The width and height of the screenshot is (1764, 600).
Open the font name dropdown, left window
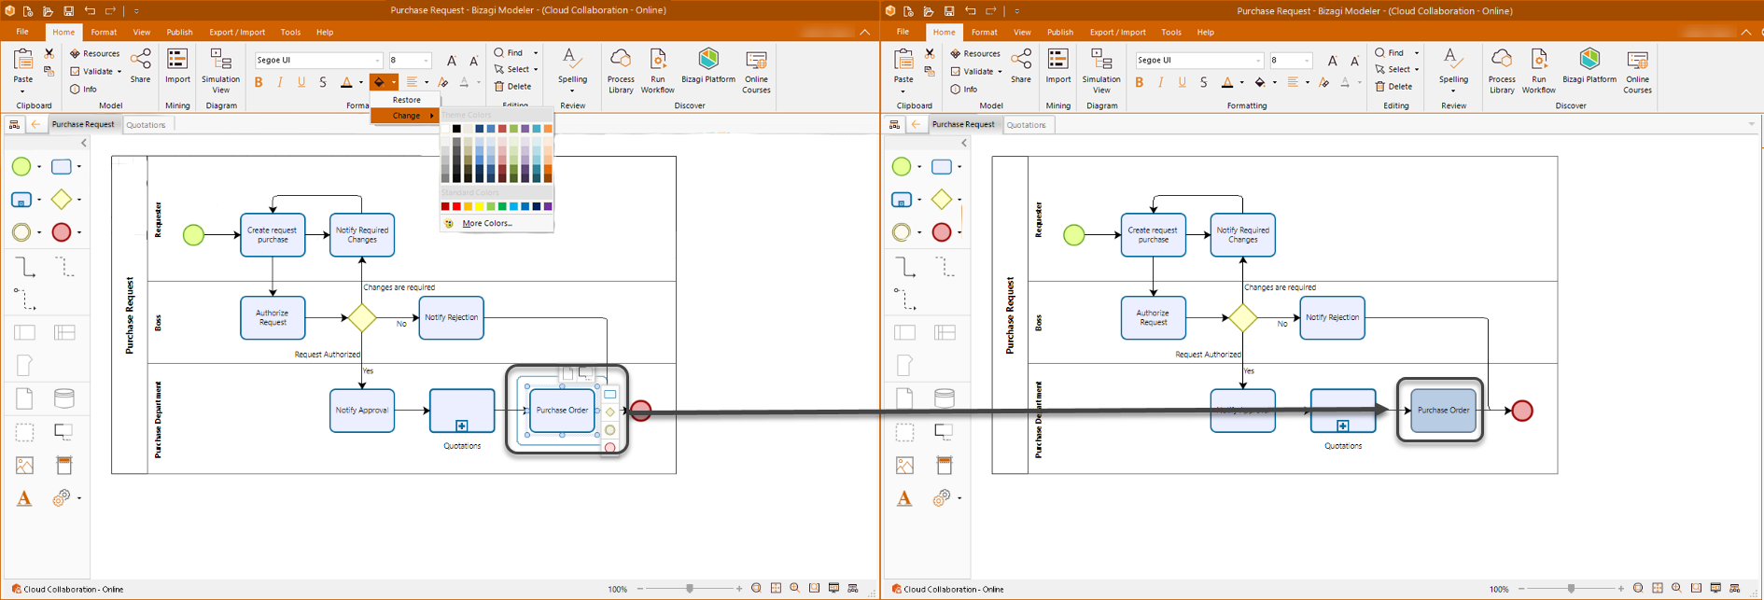[377, 61]
